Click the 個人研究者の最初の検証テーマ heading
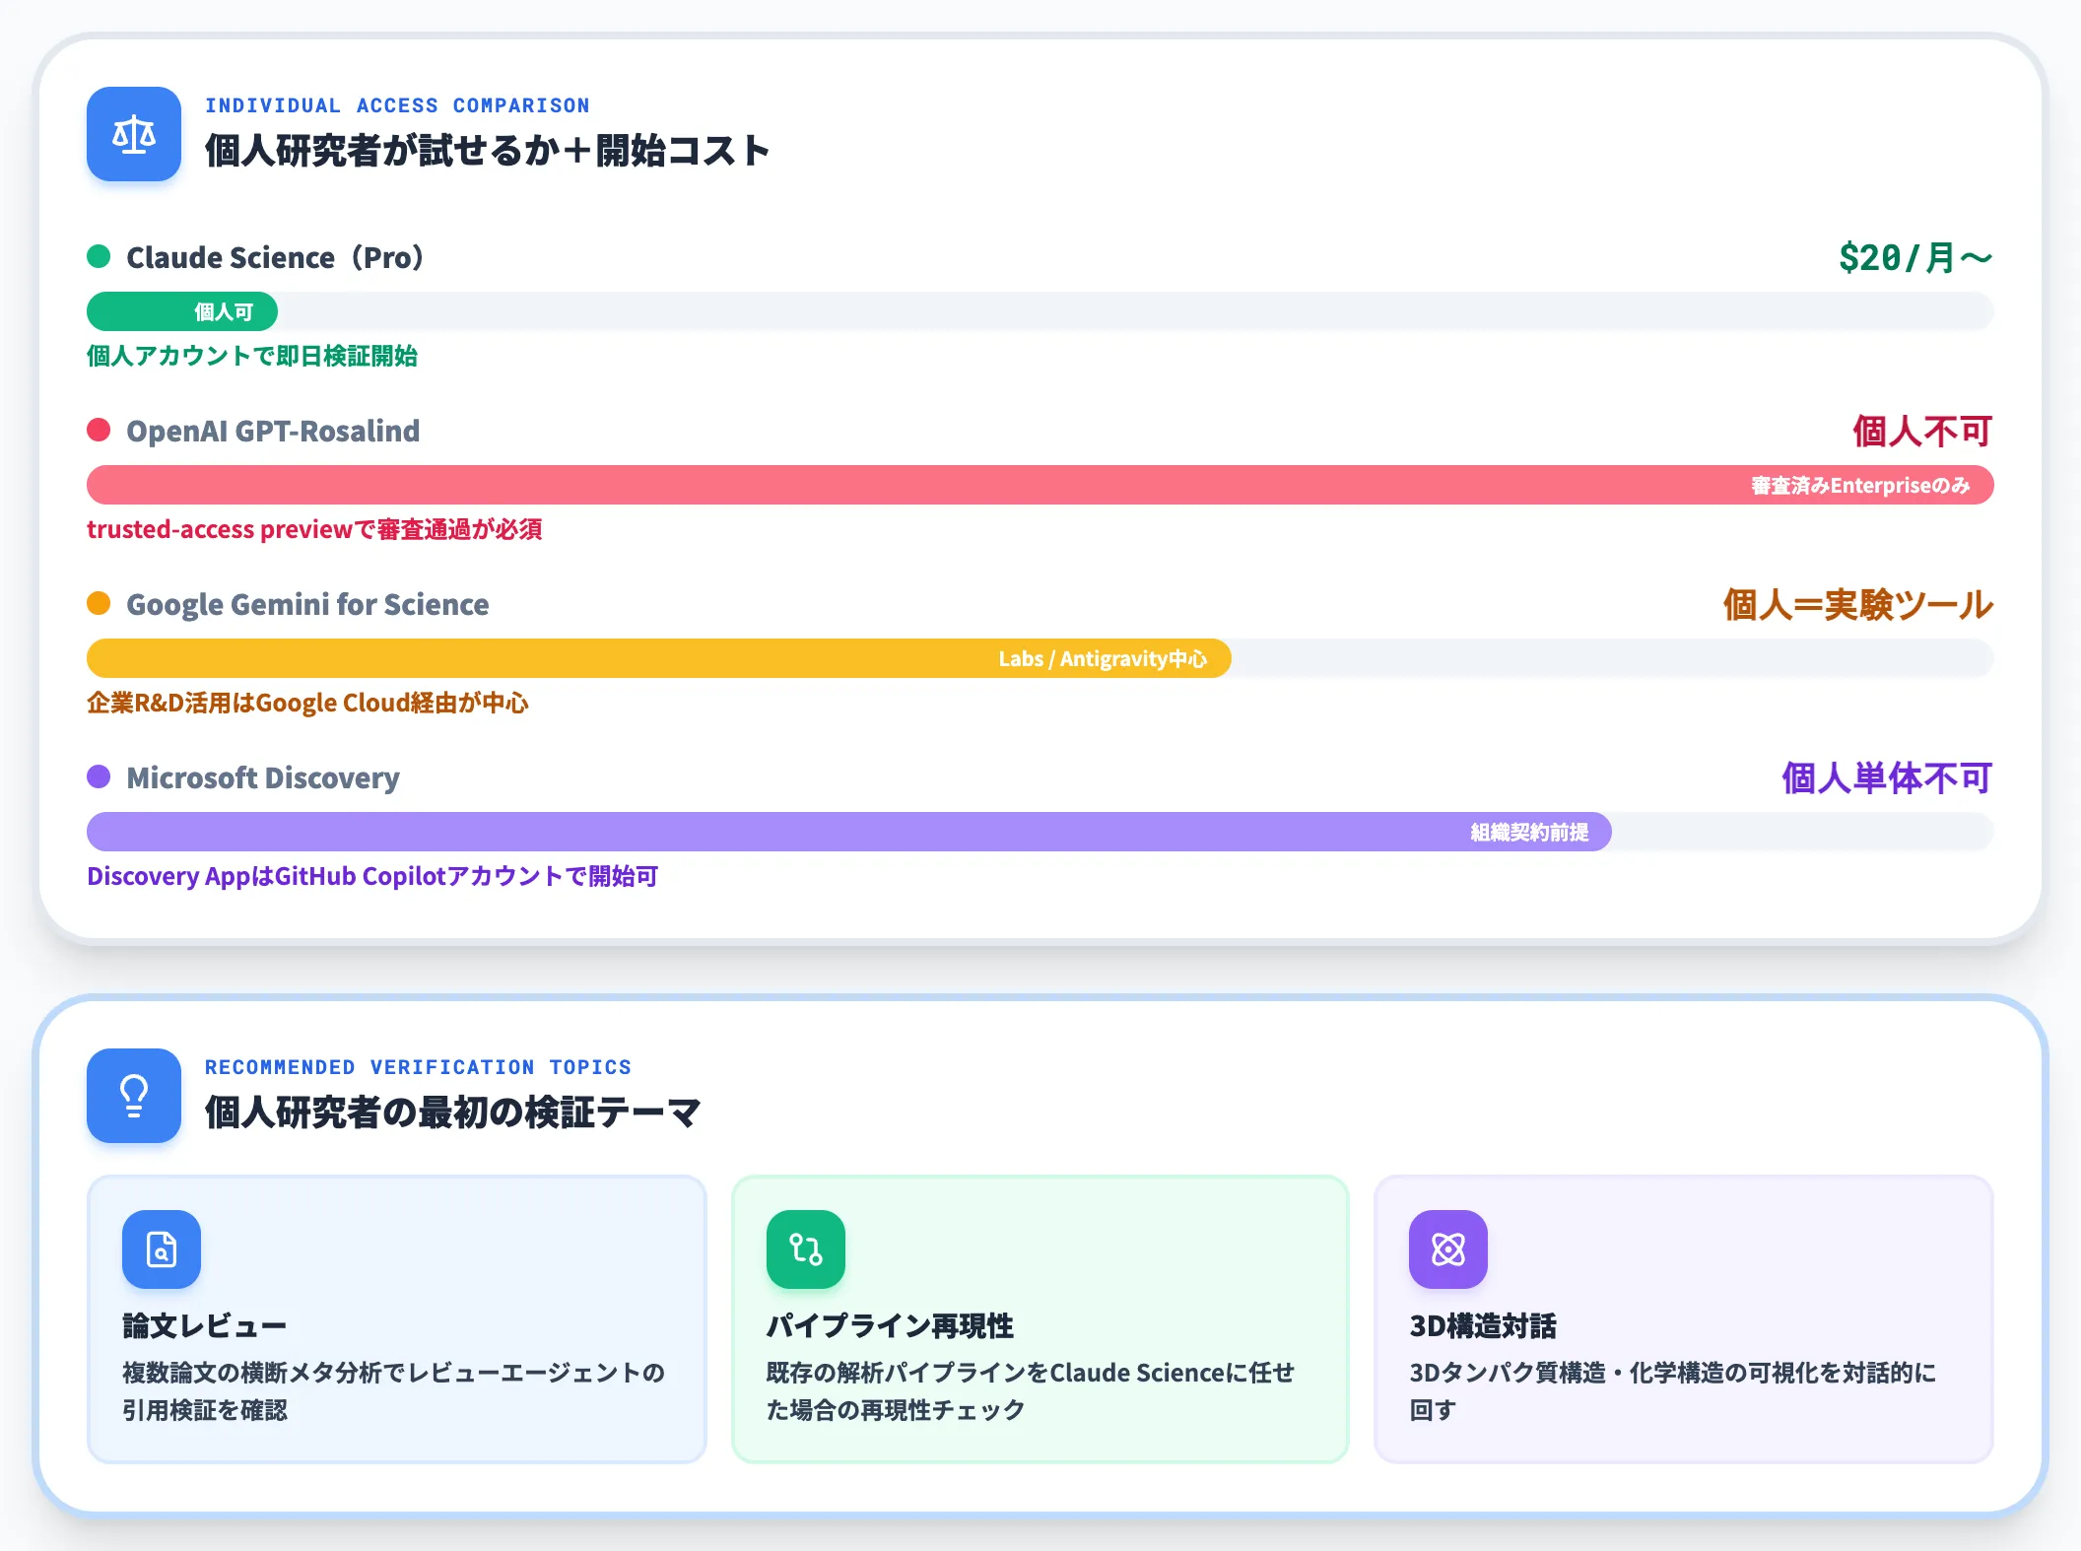 453,1113
